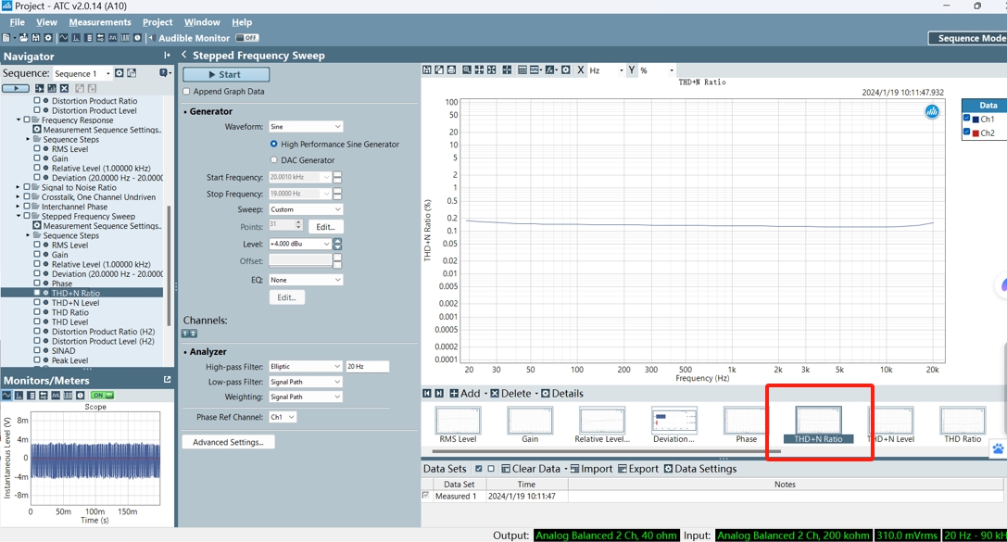Open the sequence settings gear icon

[x=119, y=73]
